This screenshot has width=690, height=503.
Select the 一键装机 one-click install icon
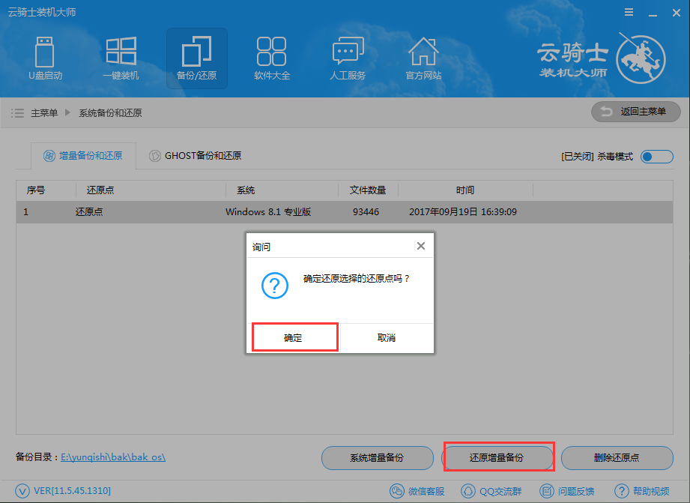pyautogui.click(x=121, y=58)
